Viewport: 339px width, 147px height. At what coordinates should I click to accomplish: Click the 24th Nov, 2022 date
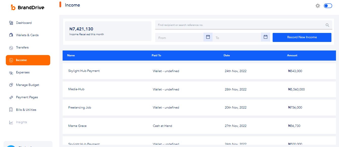coord(236,71)
